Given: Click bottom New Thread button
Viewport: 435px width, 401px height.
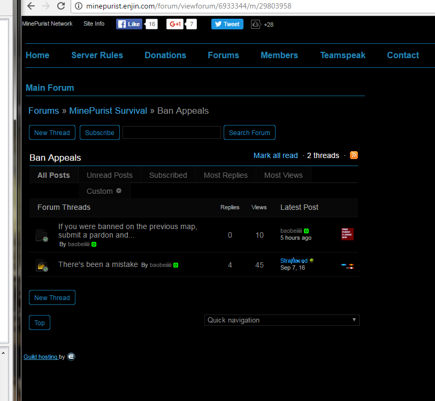Looking at the screenshot, I should pos(52,297).
